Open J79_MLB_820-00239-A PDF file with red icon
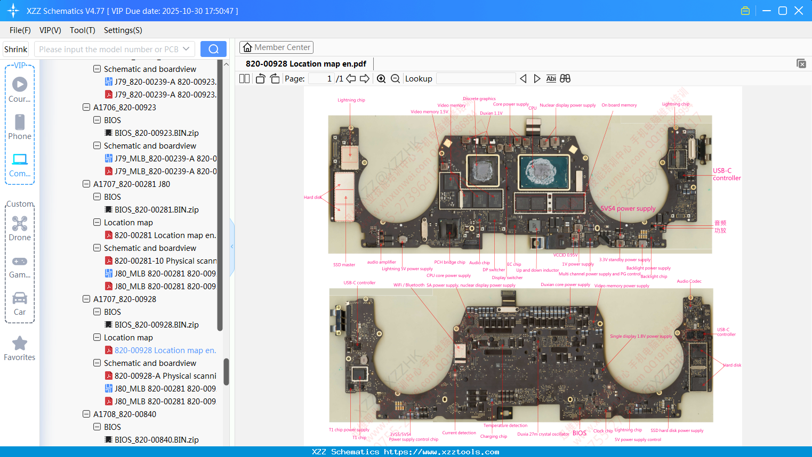Viewport: 812px width, 457px height. [160, 172]
